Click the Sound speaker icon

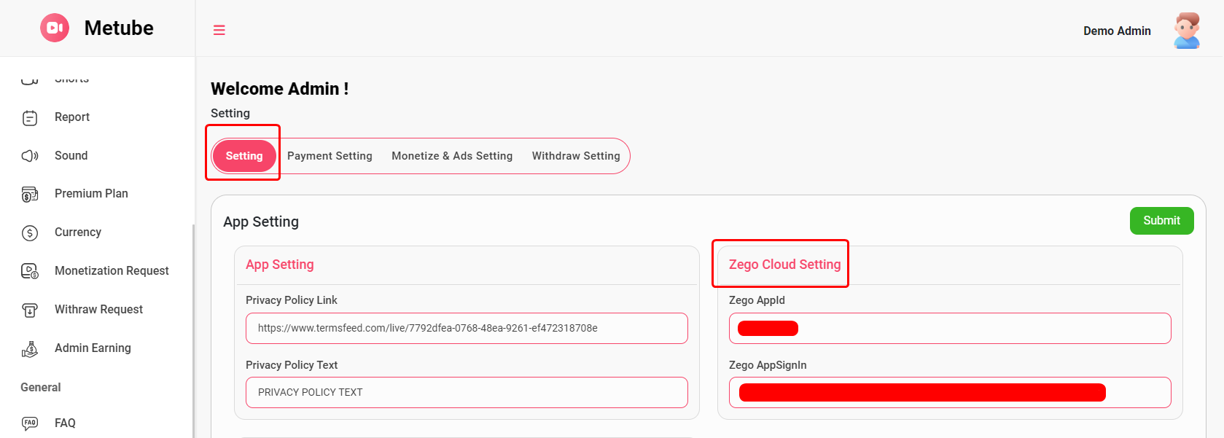(x=30, y=156)
